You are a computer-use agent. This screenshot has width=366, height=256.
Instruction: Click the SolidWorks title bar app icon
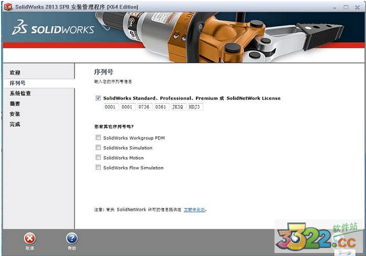click(8, 7)
